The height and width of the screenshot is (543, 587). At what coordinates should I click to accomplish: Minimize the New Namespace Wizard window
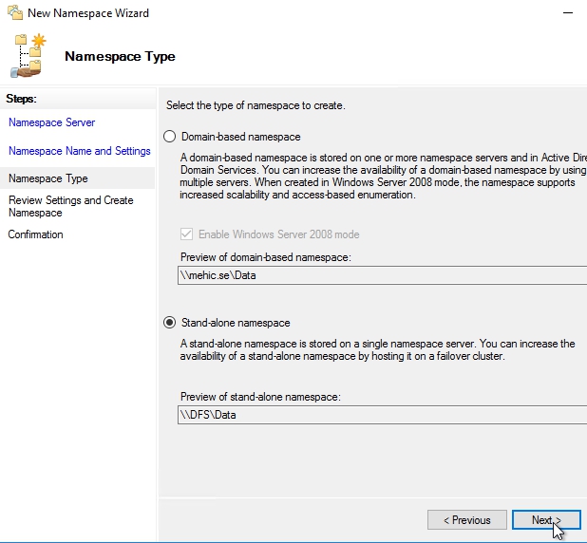click(566, 13)
